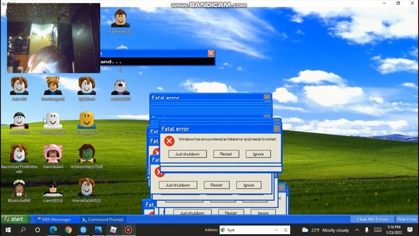
Task: Open the Liam50316 sunglasses avatar icon
Action: click(53, 189)
